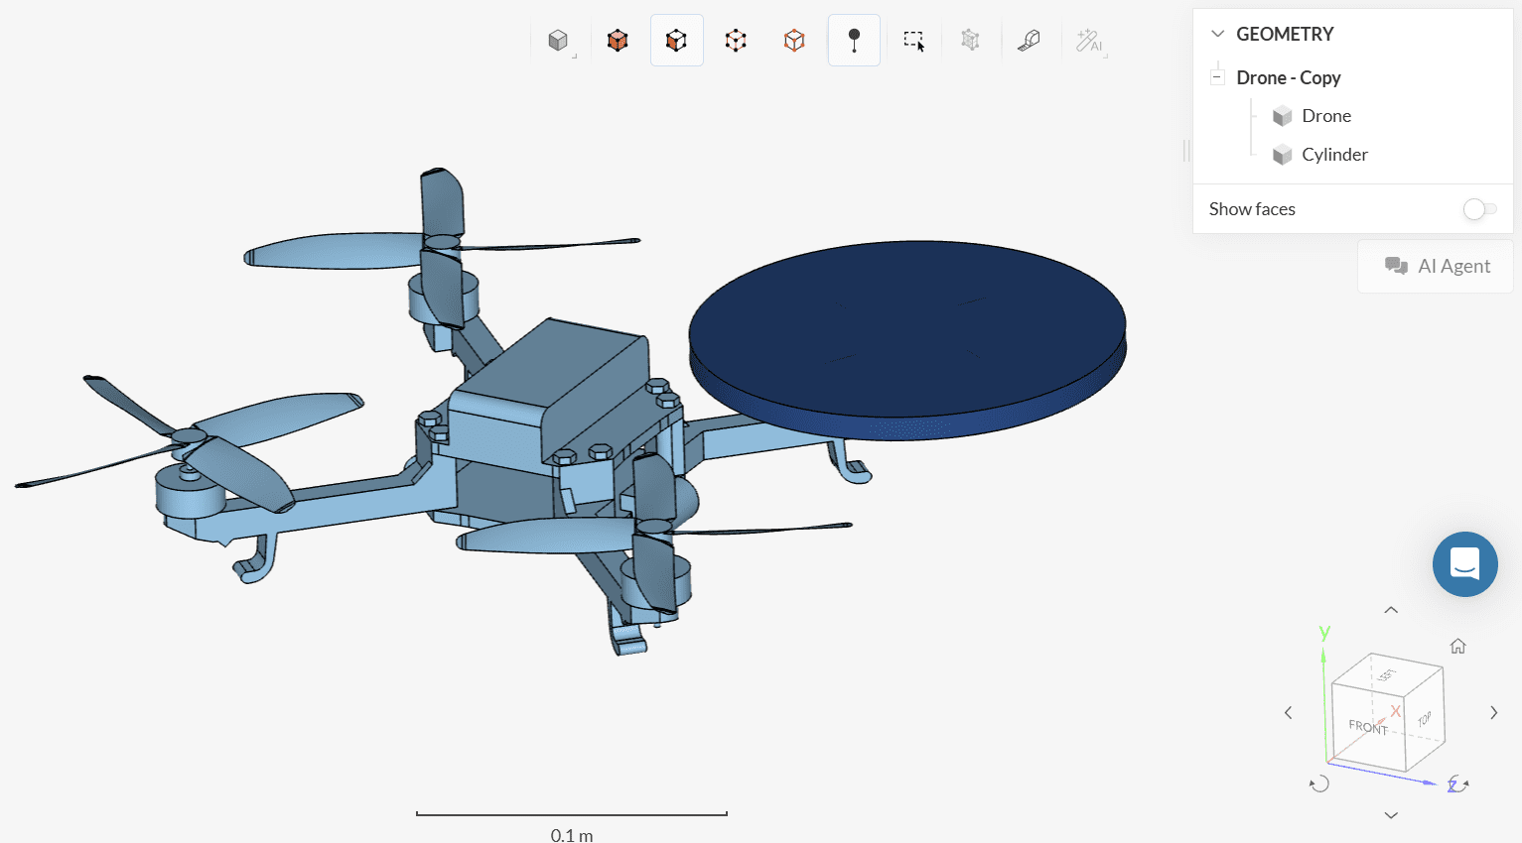Rotate view counterclockwise using bottom-left arrow

1318,783
